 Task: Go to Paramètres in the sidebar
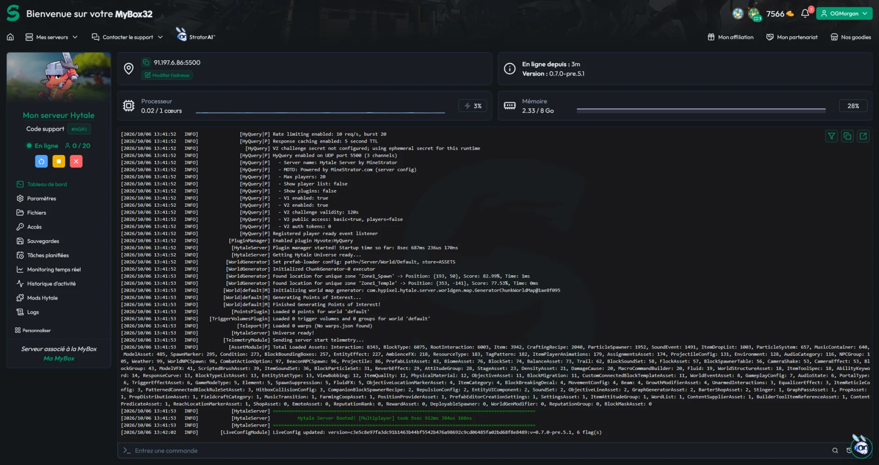[x=36, y=198]
